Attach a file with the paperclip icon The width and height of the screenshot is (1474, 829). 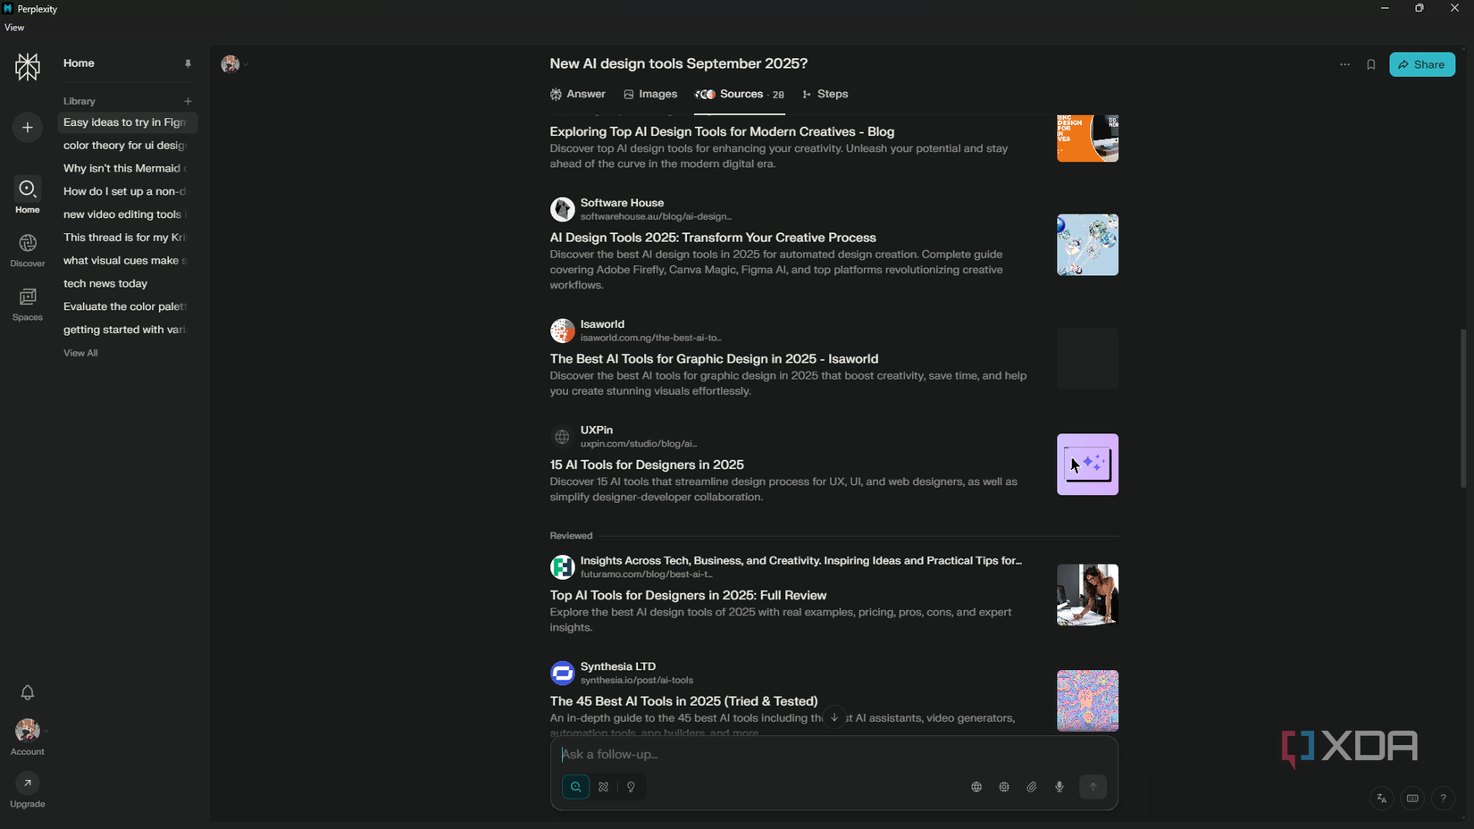1032,787
